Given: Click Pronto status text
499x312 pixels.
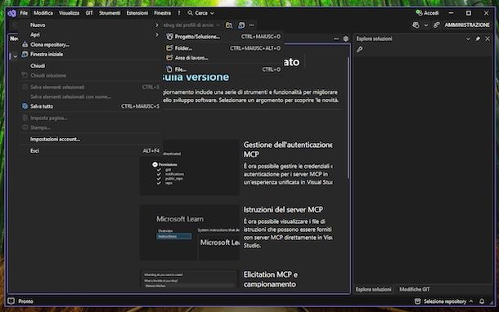Looking at the screenshot, I should pos(26,301).
